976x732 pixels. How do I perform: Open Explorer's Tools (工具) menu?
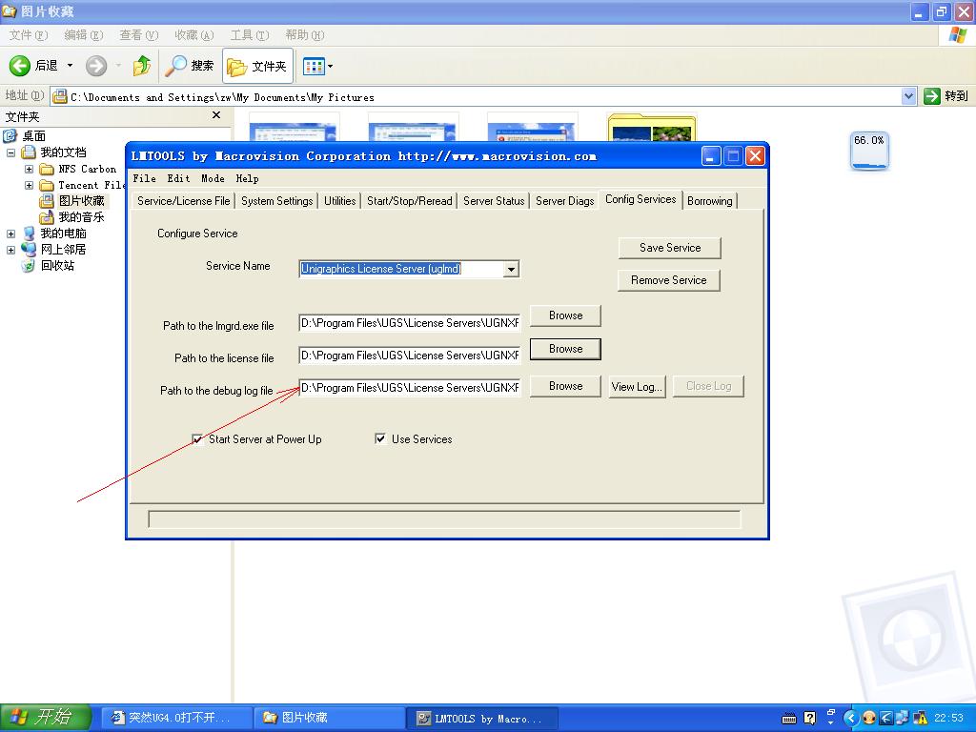pos(250,35)
